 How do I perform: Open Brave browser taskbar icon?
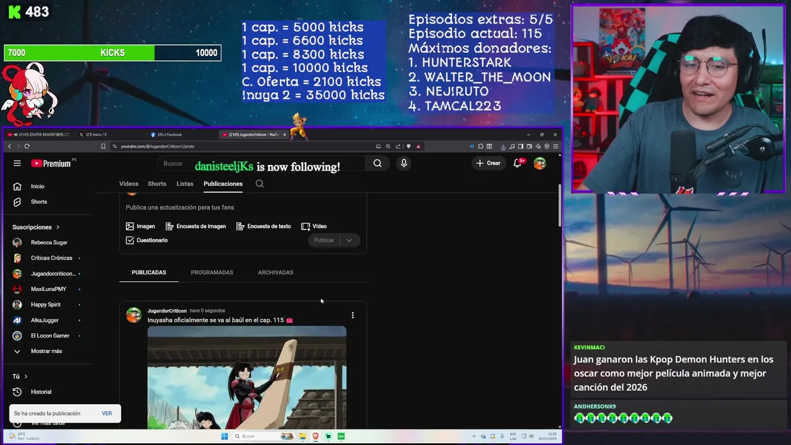(x=316, y=436)
